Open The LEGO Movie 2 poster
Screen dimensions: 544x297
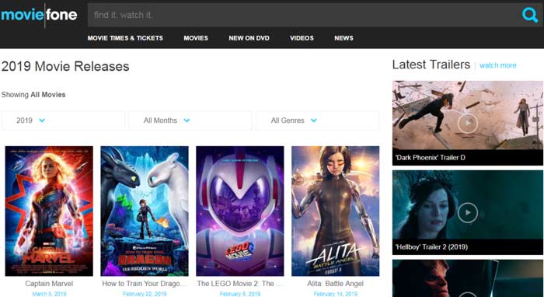point(239,211)
